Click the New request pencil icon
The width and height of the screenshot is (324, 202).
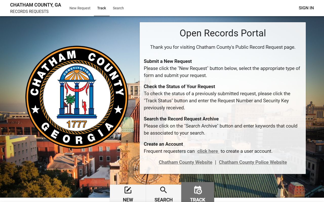(x=128, y=190)
